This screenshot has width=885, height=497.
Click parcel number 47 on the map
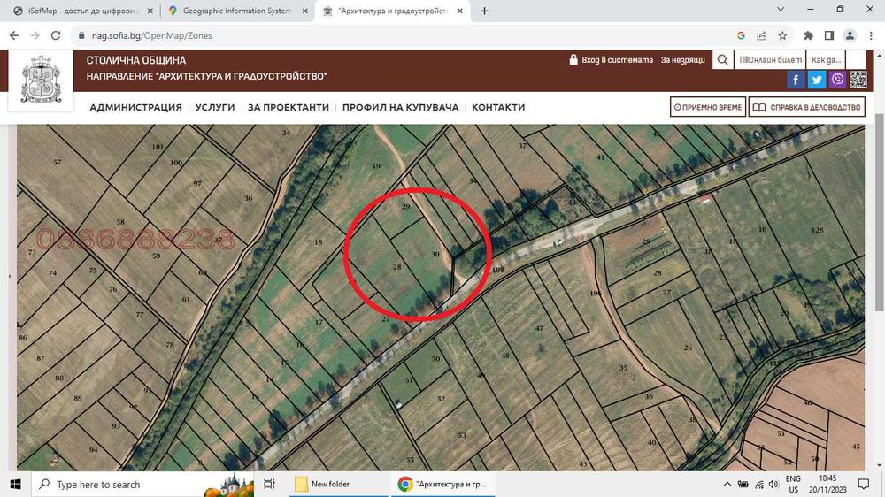(539, 328)
